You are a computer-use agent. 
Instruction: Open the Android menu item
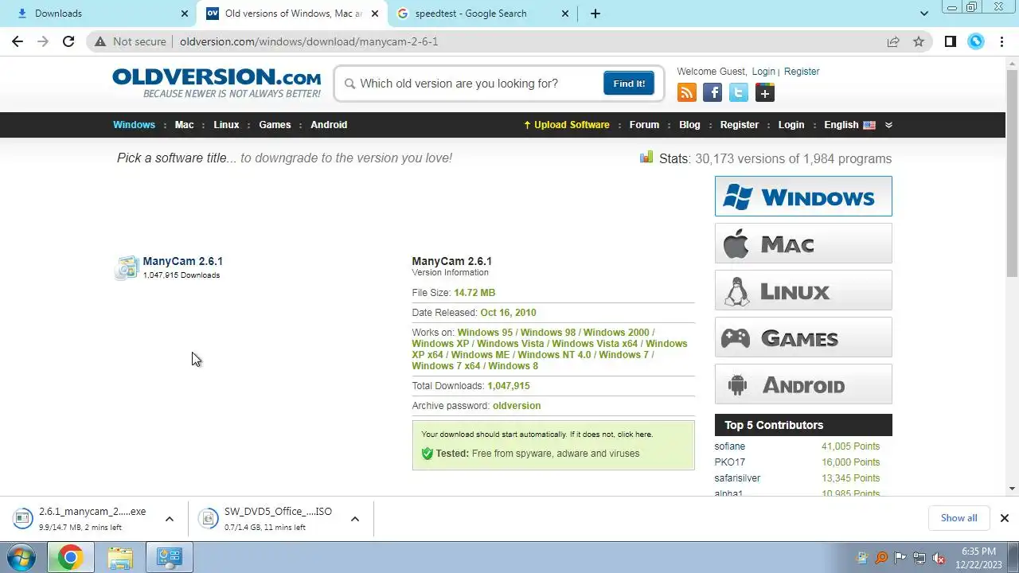click(329, 125)
